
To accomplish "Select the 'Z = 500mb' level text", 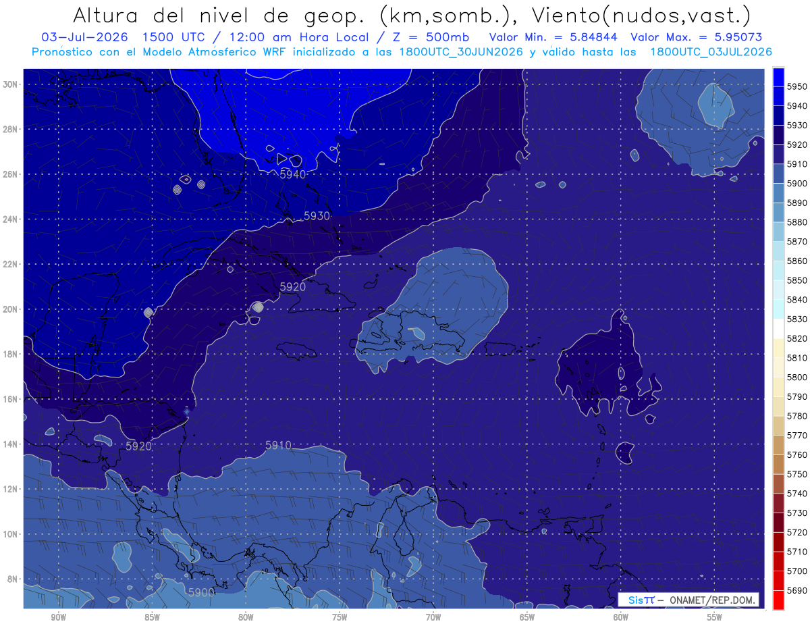I will pyautogui.click(x=431, y=37).
